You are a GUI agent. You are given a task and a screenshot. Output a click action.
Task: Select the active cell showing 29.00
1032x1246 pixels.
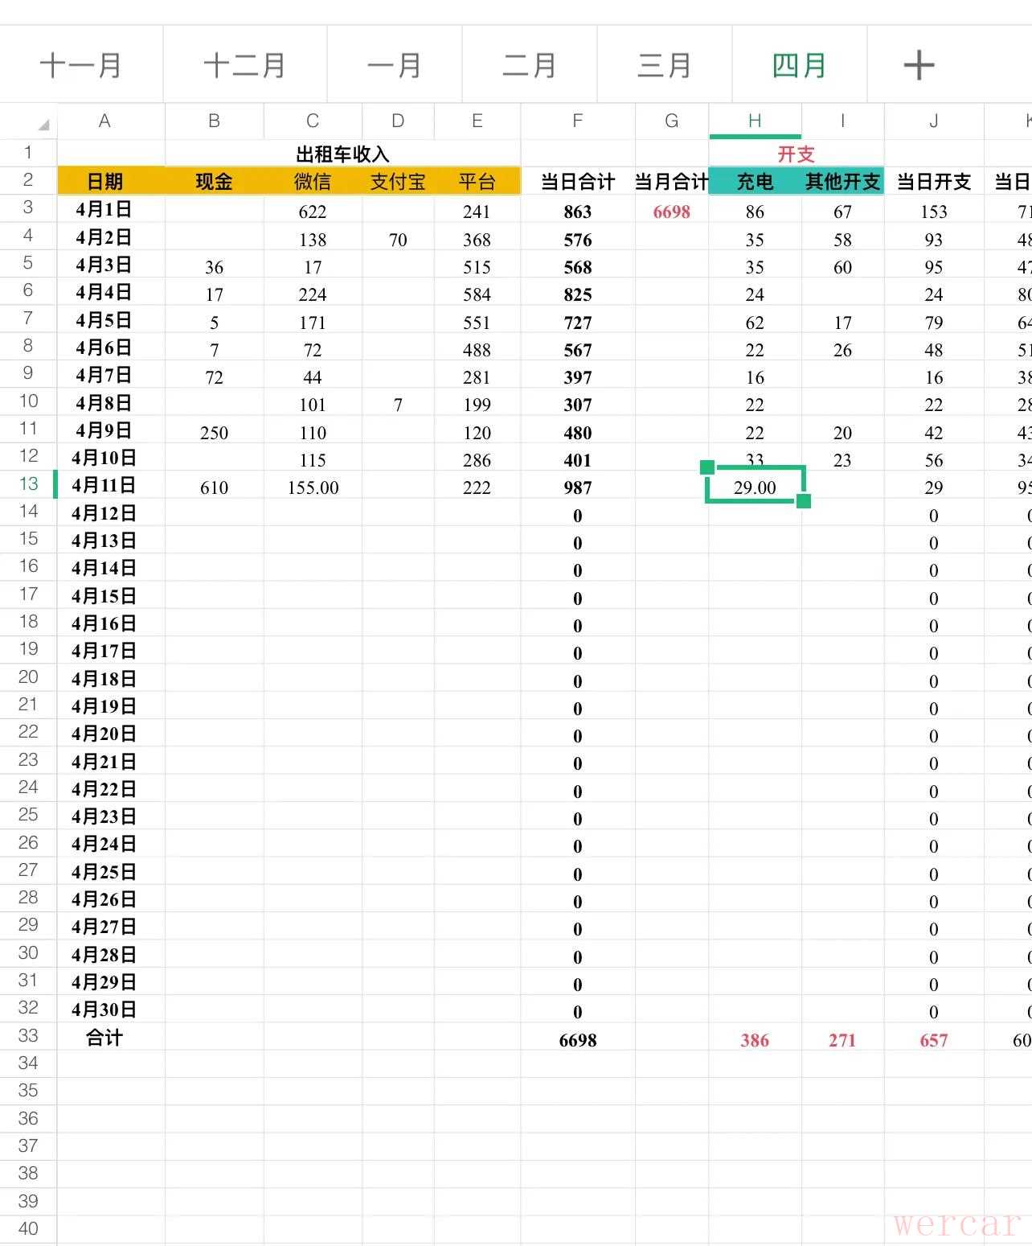[755, 485]
